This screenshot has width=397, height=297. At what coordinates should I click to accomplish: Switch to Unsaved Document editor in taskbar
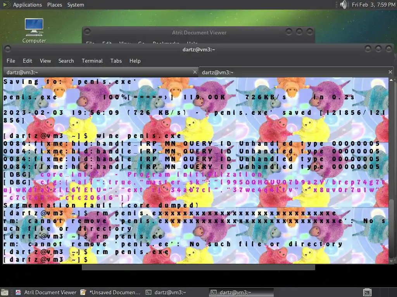point(110,292)
